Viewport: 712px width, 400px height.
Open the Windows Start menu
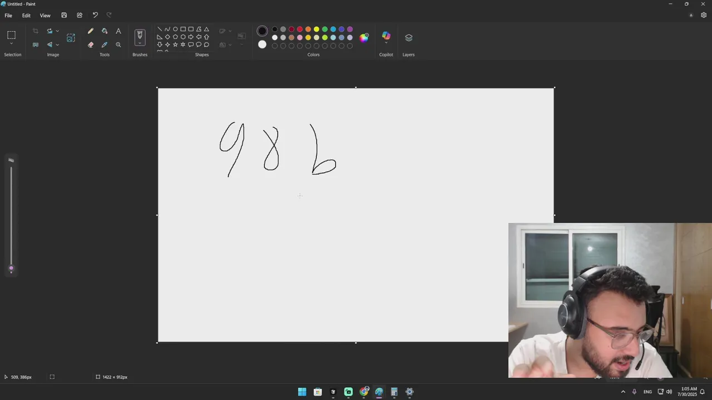(x=302, y=392)
